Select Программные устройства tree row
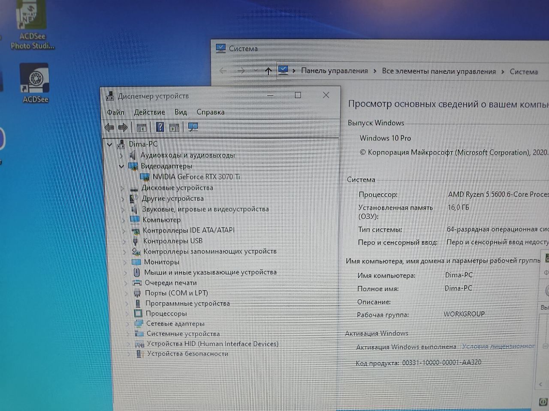Viewport: 549px width, 411px height. pyautogui.click(x=187, y=303)
